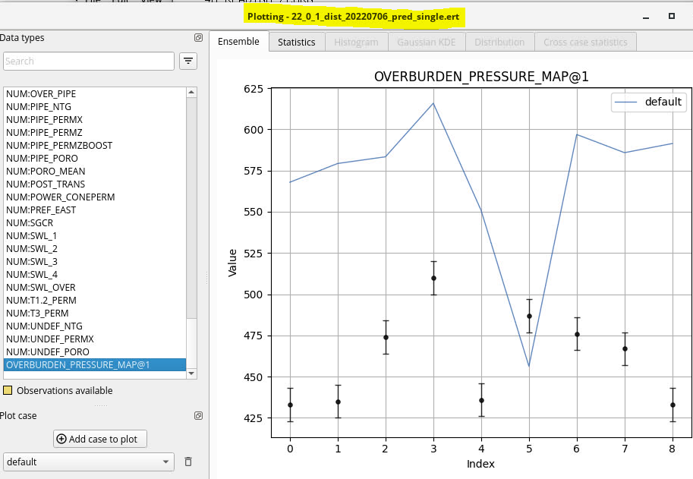
Task: Undock the Data types panel
Action: 197,37
